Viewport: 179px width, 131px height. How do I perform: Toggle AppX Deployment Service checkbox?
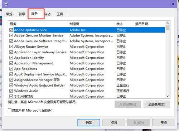click(11, 74)
